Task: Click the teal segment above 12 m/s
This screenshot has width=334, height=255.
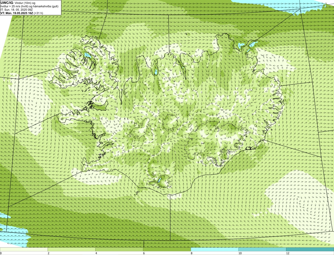Action: (x=310, y=250)
